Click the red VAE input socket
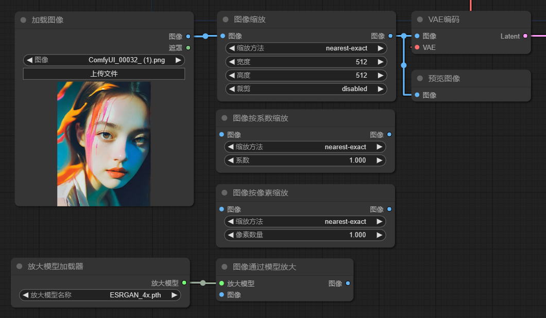 417,47
